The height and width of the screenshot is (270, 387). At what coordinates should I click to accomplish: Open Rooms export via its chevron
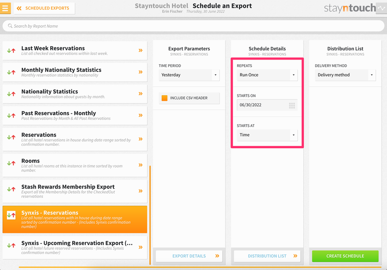coord(140,165)
